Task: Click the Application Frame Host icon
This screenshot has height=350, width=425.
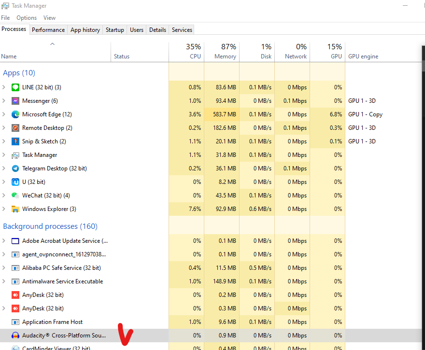Action: coord(15,322)
